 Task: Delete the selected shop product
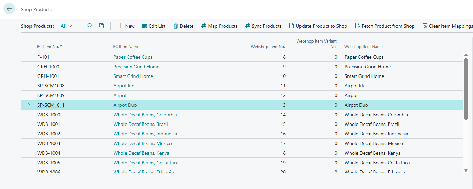[183, 26]
